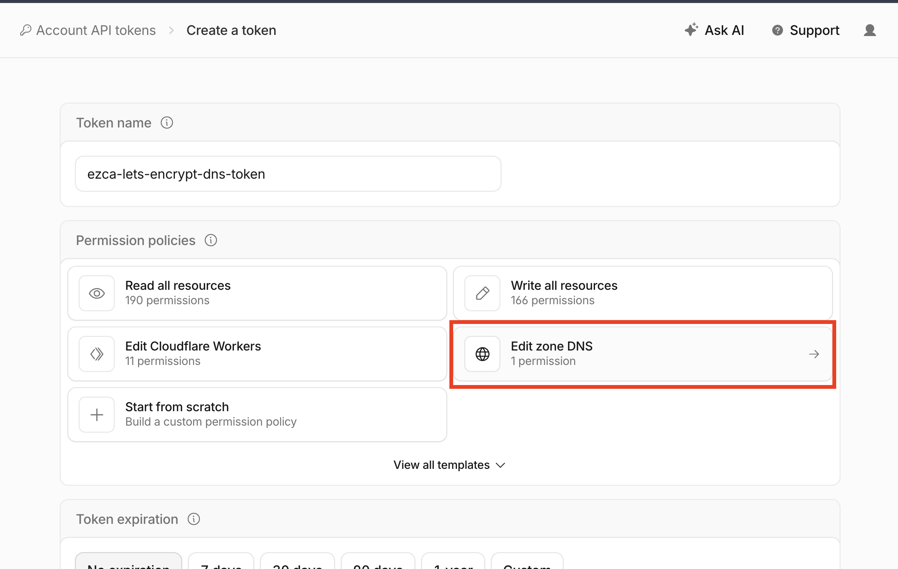The width and height of the screenshot is (898, 569).
Task: Focus the token name input field
Action: pyautogui.click(x=288, y=174)
